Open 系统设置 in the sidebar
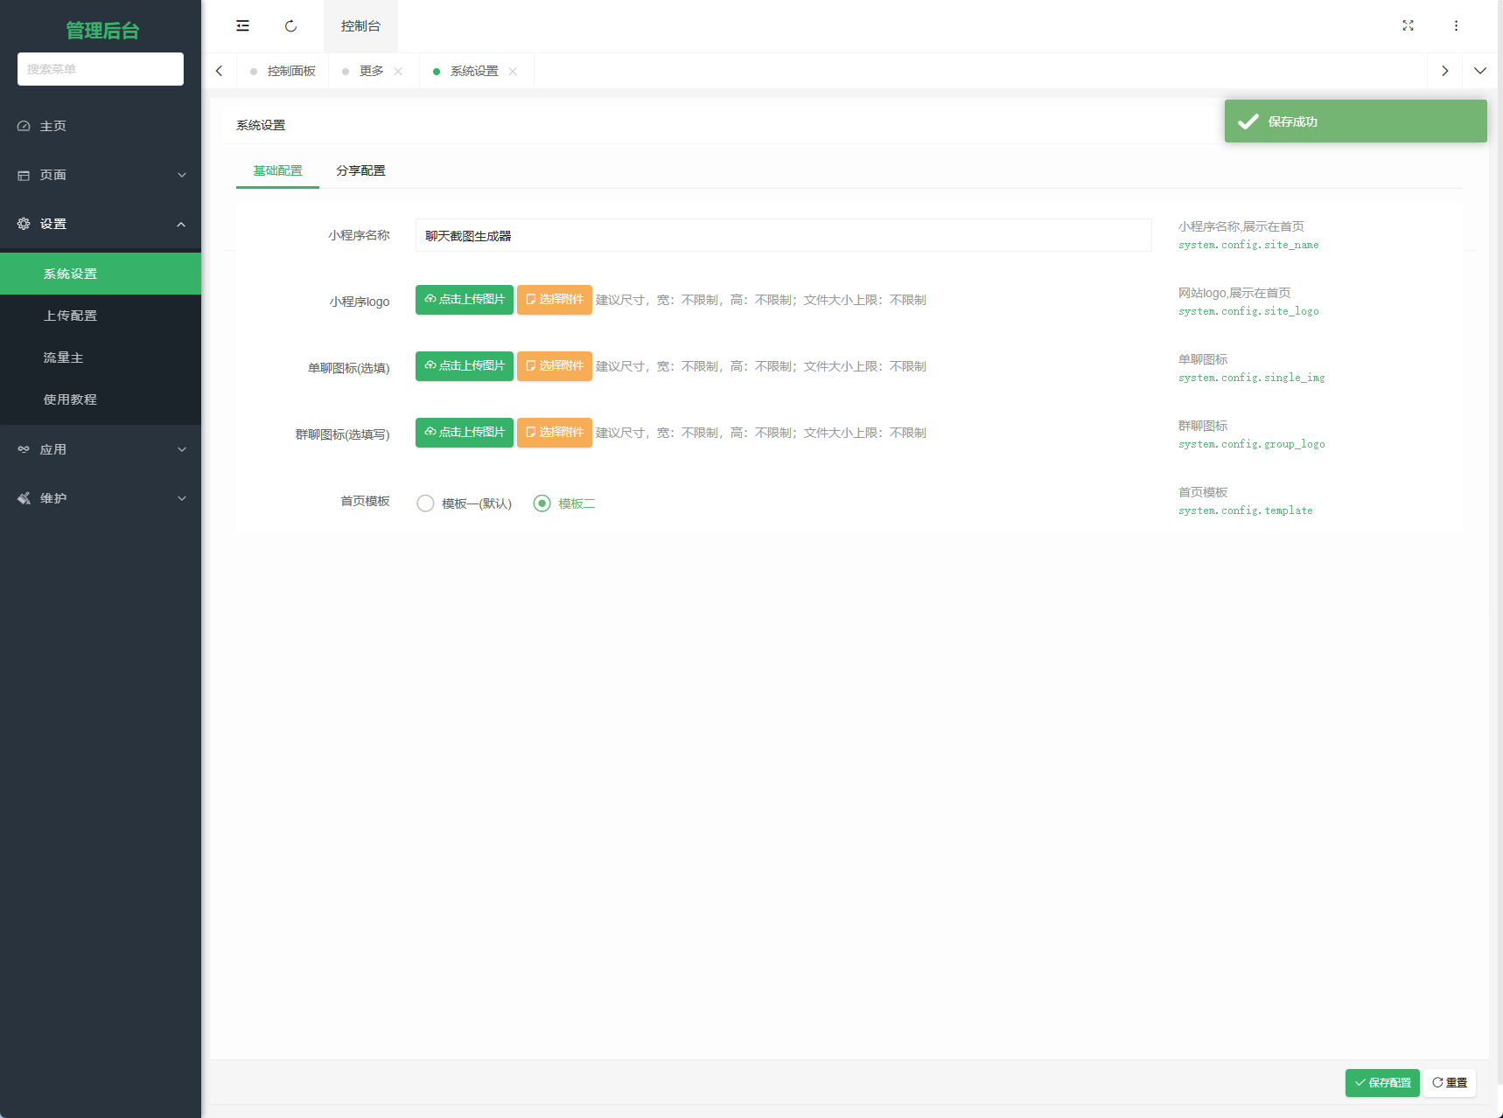 pos(101,274)
